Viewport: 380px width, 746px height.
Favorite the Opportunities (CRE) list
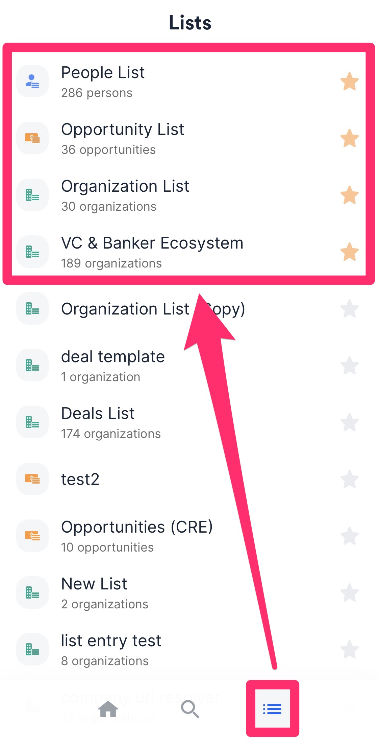[350, 535]
